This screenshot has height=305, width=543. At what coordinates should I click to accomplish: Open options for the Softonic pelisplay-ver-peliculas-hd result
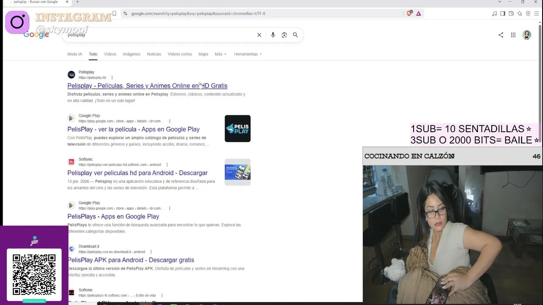pos(167,165)
